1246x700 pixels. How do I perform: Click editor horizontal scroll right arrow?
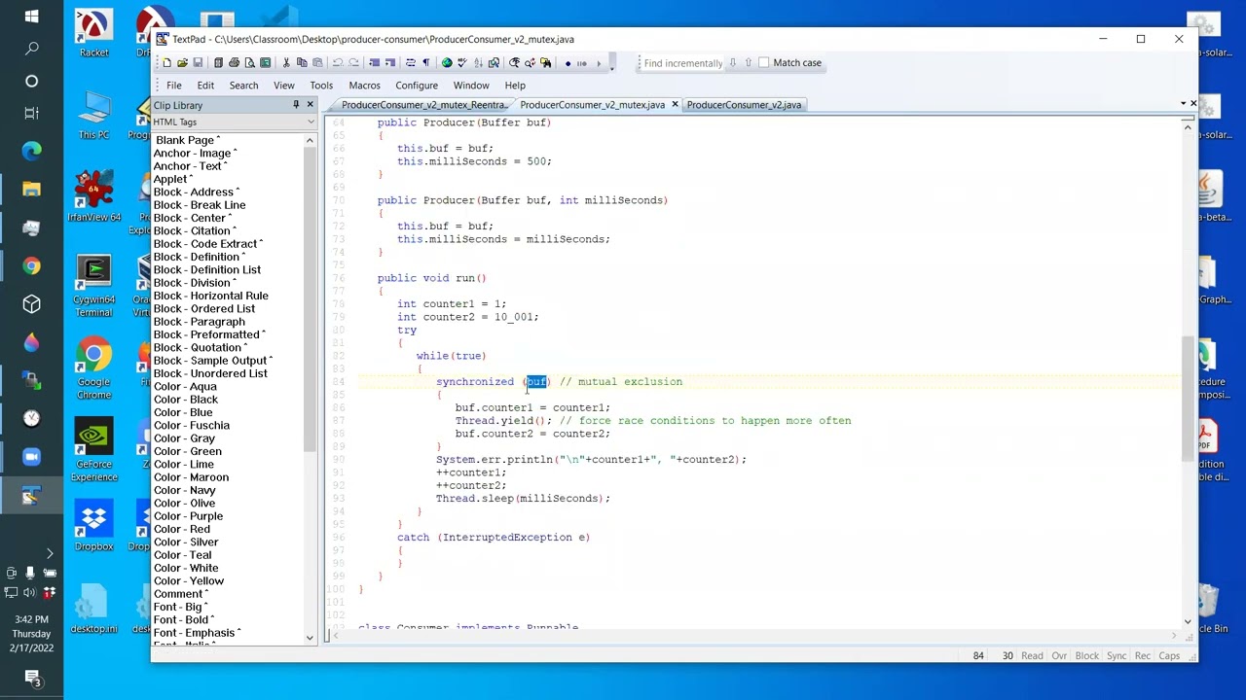pos(1174,636)
